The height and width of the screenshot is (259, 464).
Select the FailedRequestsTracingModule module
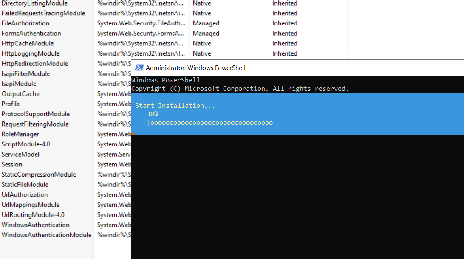pyautogui.click(x=43, y=13)
